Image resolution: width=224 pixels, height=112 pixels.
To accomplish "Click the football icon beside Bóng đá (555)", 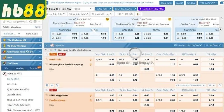I will tap(4, 73).
